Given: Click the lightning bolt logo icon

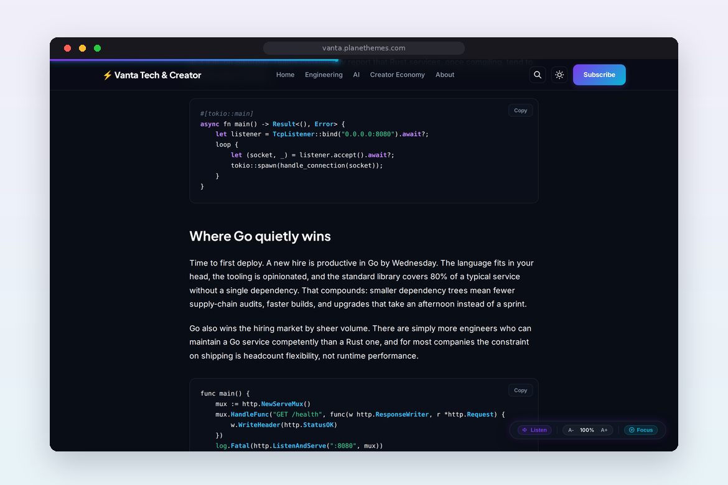Looking at the screenshot, I should pos(107,75).
